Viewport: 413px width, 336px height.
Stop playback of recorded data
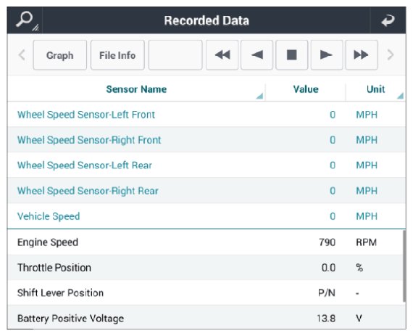point(291,55)
